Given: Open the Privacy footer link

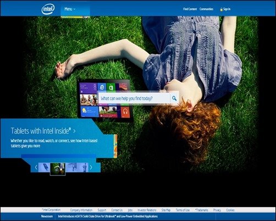Looking at the screenshot, I should coord(217,210).
